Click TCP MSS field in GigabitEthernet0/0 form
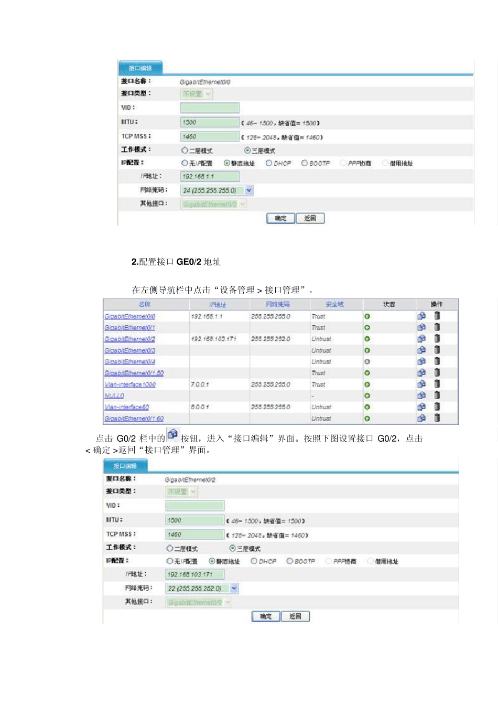498x705 pixels. click(x=210, y=136)
